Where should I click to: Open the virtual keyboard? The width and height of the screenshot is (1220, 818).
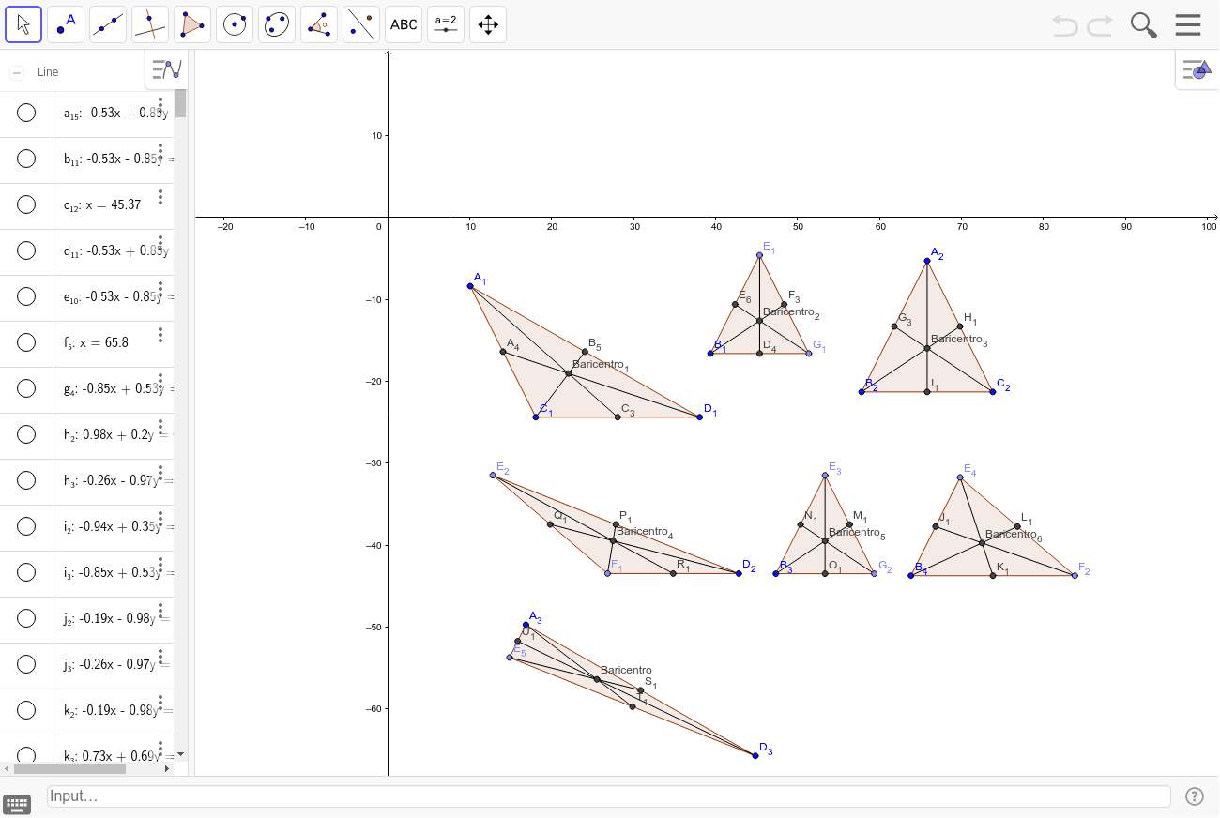click(17, 804)
